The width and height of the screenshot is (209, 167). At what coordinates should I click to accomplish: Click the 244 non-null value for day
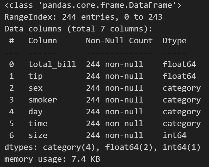coord(115,112)
